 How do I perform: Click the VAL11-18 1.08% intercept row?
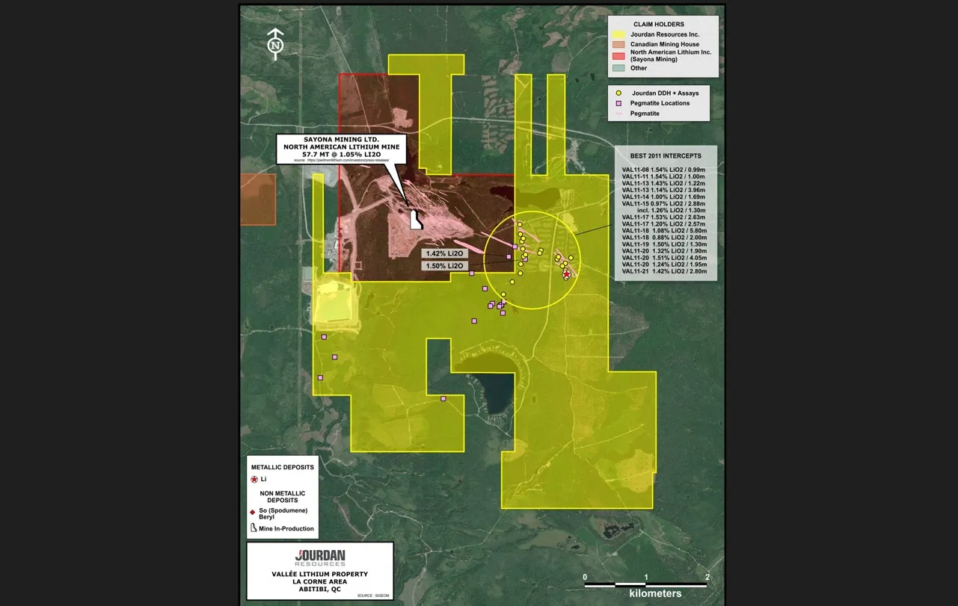(x=665, y=231)
